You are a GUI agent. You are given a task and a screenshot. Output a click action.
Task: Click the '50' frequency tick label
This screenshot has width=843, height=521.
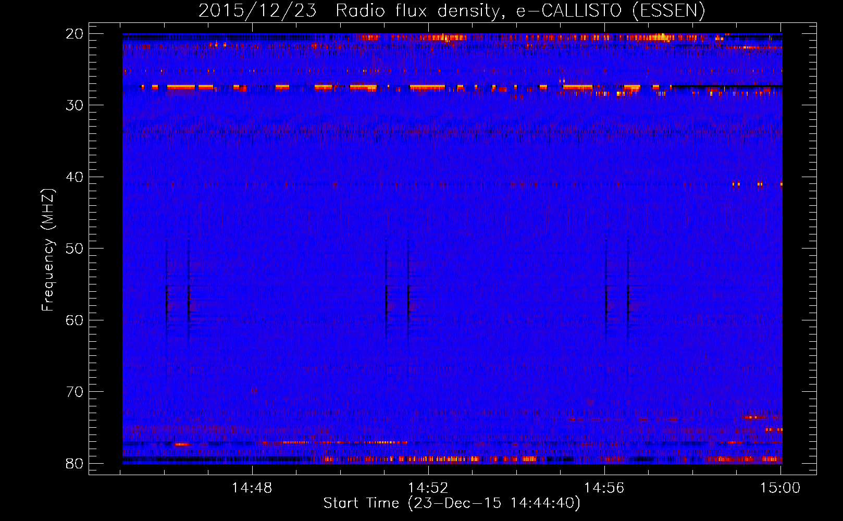[x=75, y=249]
